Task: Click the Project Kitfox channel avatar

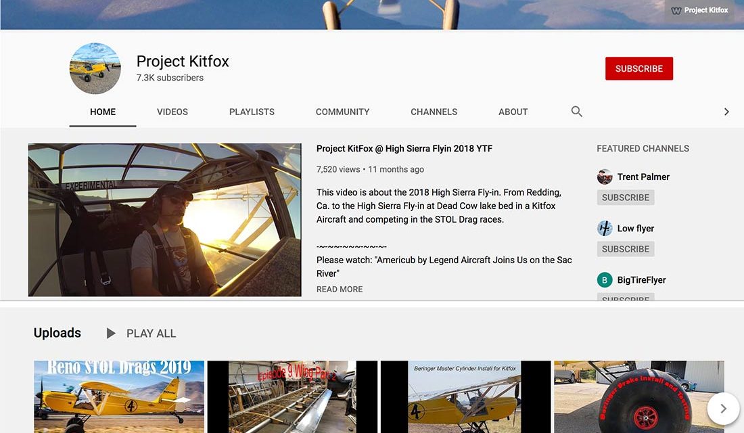Action: (95, 68)
